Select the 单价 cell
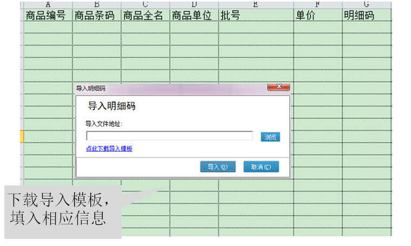The height and width of the screenshot is (246, 411). coord(317,16)
